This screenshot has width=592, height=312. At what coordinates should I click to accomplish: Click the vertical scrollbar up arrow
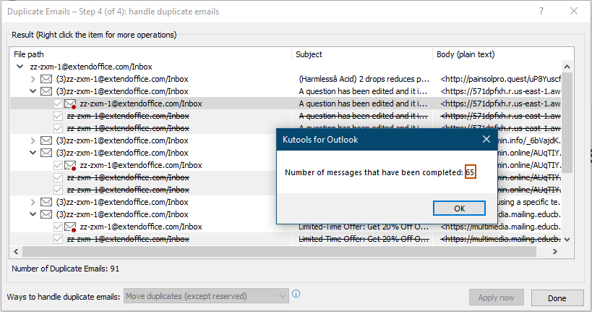(x=567, y=67)
